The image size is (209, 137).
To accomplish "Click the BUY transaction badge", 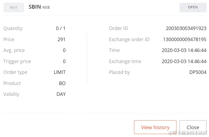I will [x=14, y=7].
